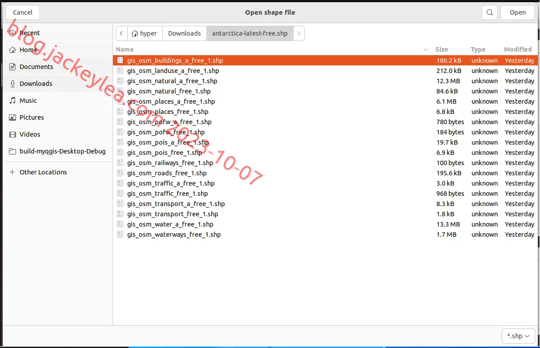Image resolution: width=540 pixels, height=348 pixels.
Task: Select the gis_osm_roads_free_1.shp file icon
Action: (x=120, y=173)
